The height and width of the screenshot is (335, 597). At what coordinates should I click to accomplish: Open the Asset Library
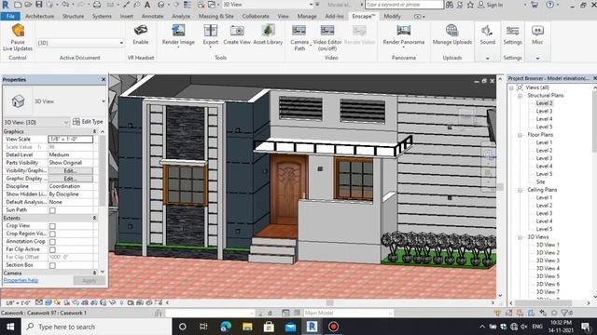pos(268,34)
